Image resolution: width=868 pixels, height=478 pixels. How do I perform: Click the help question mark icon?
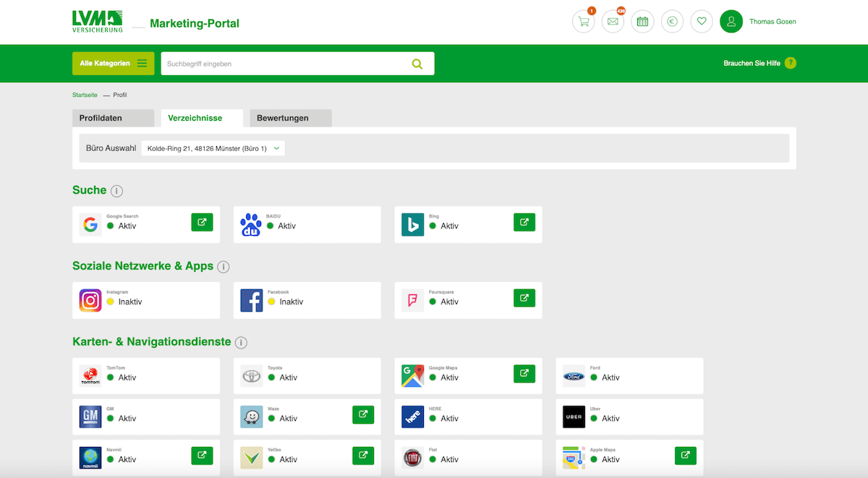790,63
